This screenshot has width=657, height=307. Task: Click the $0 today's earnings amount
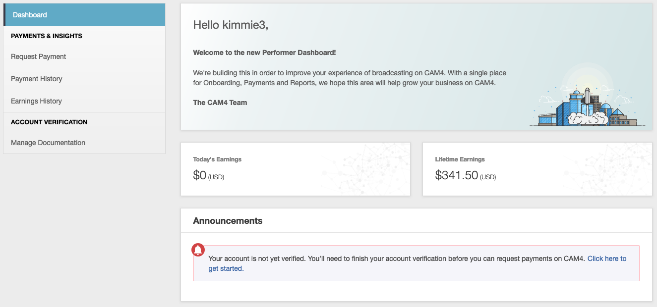199,175
